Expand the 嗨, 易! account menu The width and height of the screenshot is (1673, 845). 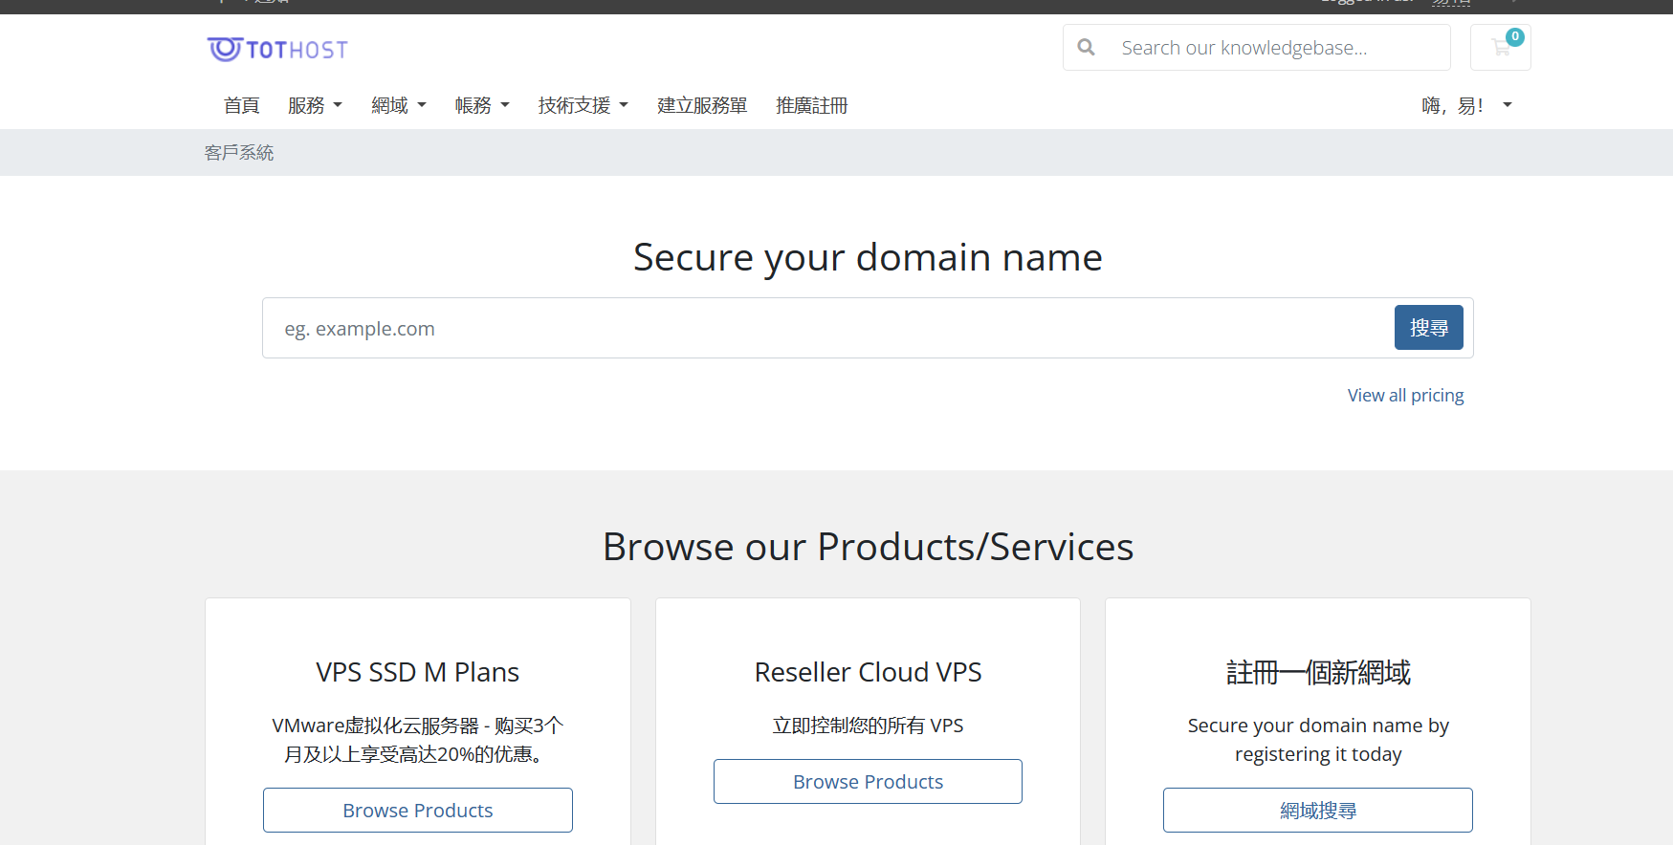click(x=1465, y=106)
